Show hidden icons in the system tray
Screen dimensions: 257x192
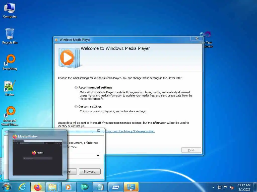point(213,187)
